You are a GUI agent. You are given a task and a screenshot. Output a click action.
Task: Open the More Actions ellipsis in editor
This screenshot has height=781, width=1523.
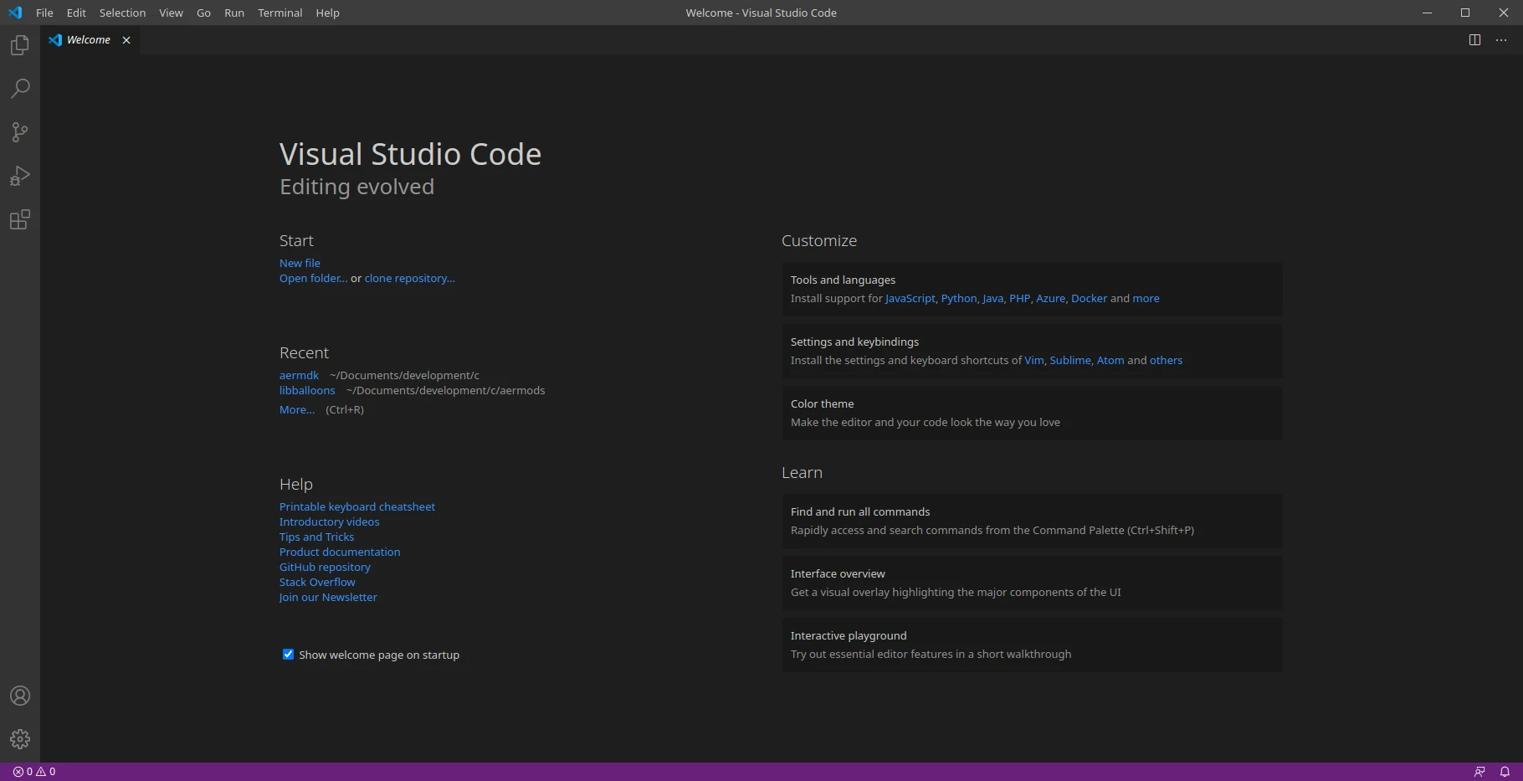pos(1501,40)
